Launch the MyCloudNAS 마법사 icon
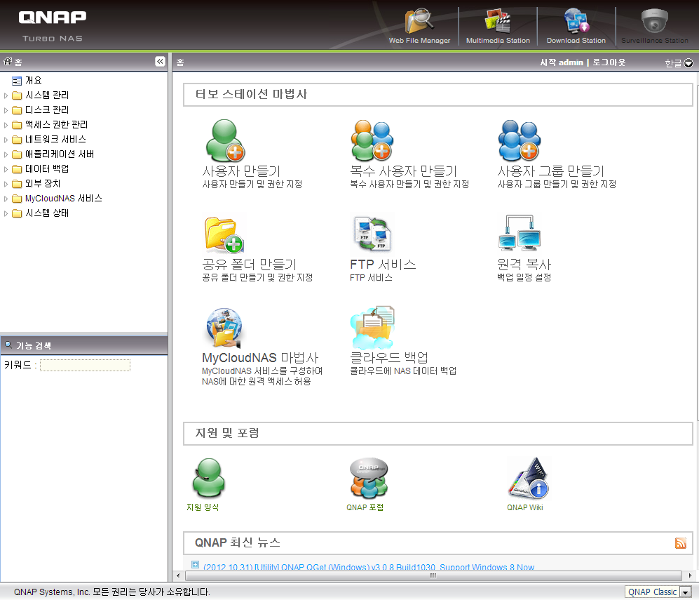699x600 pixels. (224, 327)
